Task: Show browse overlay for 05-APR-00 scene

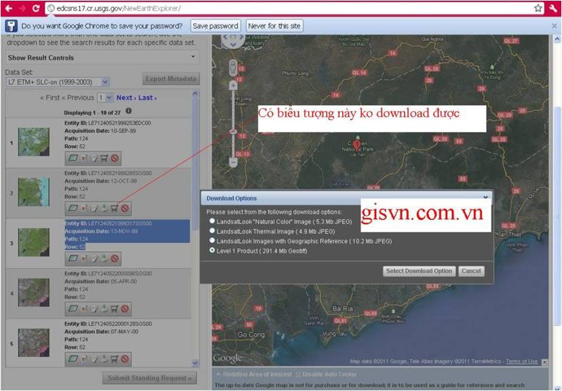Action: coord(84,309)
